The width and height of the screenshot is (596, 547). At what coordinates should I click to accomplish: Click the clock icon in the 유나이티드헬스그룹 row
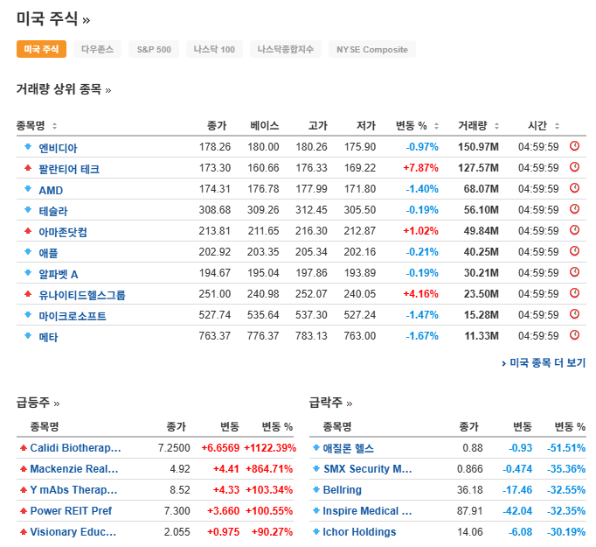click(574, 293)
